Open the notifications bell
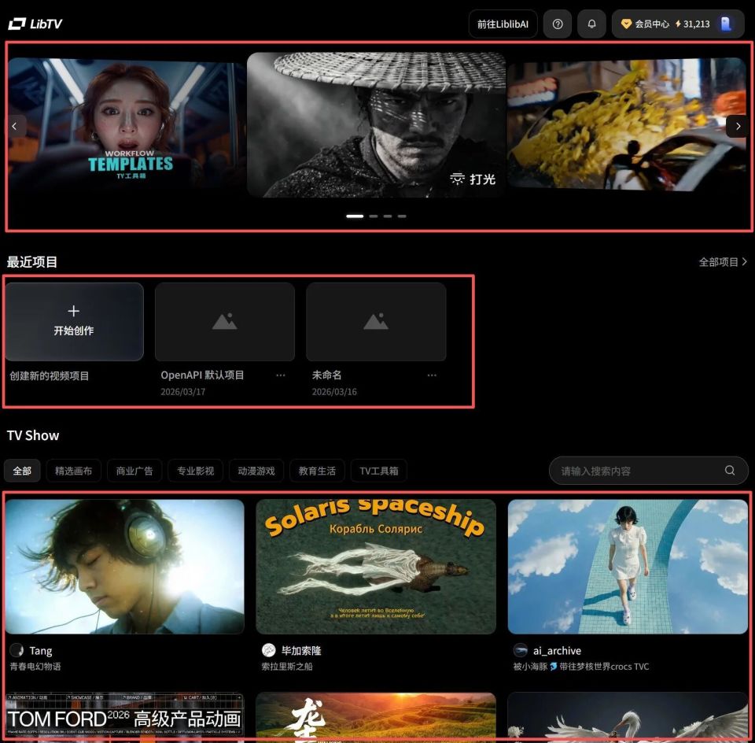The image size is (755, 743). click(x=591, y=24)
